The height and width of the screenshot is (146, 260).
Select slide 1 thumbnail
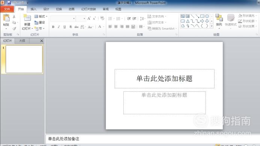click(x=24, y=59)
